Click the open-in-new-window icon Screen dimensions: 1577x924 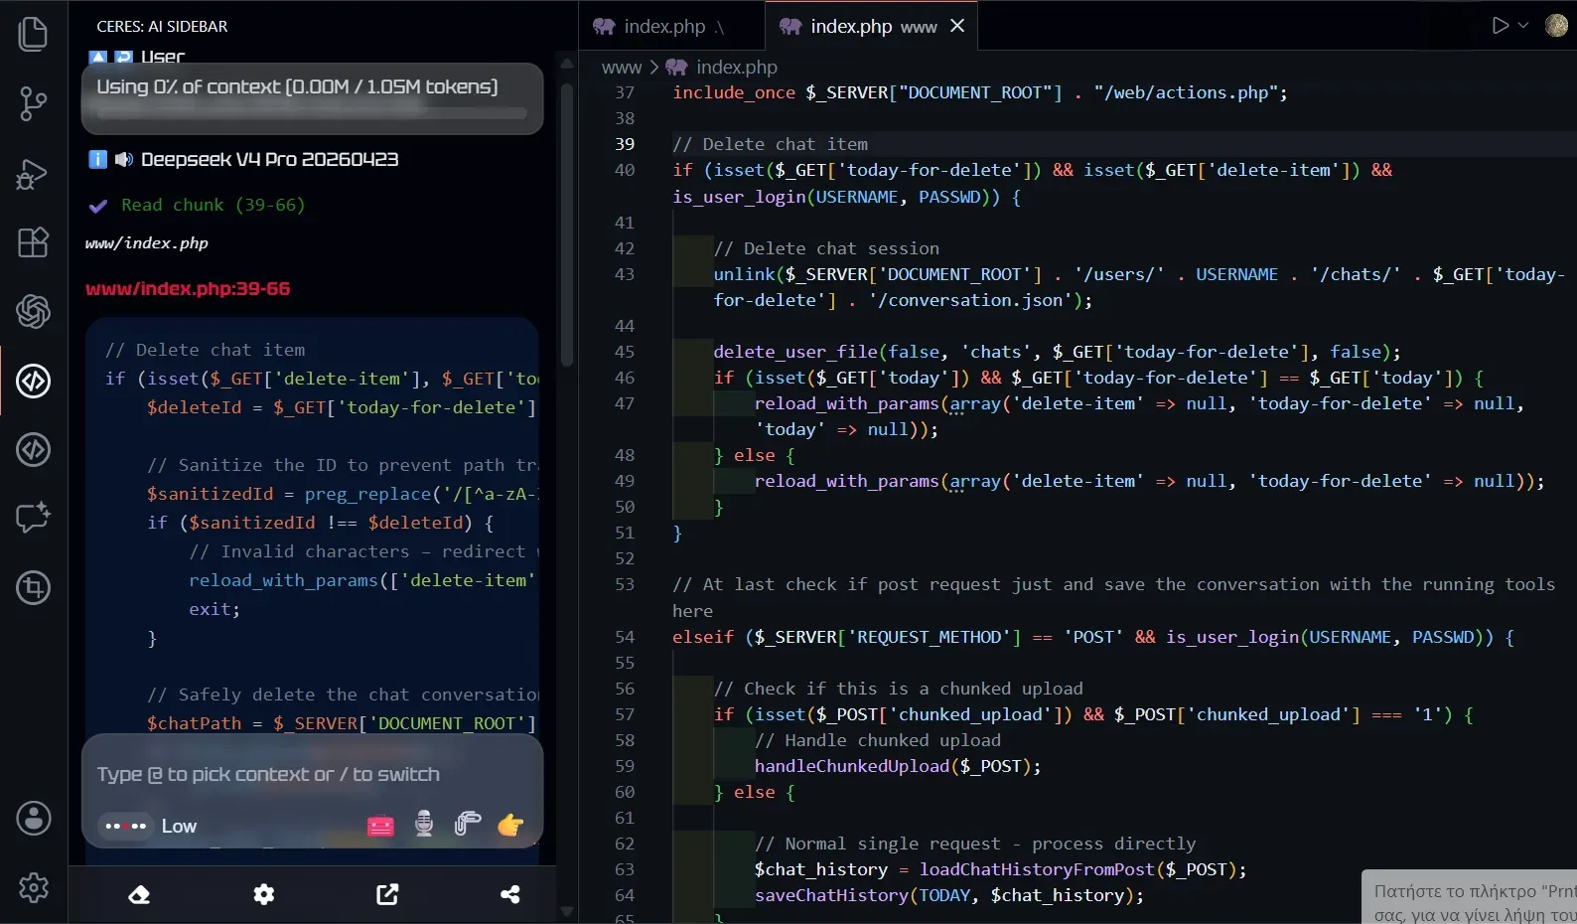click(x=387, y=894)
